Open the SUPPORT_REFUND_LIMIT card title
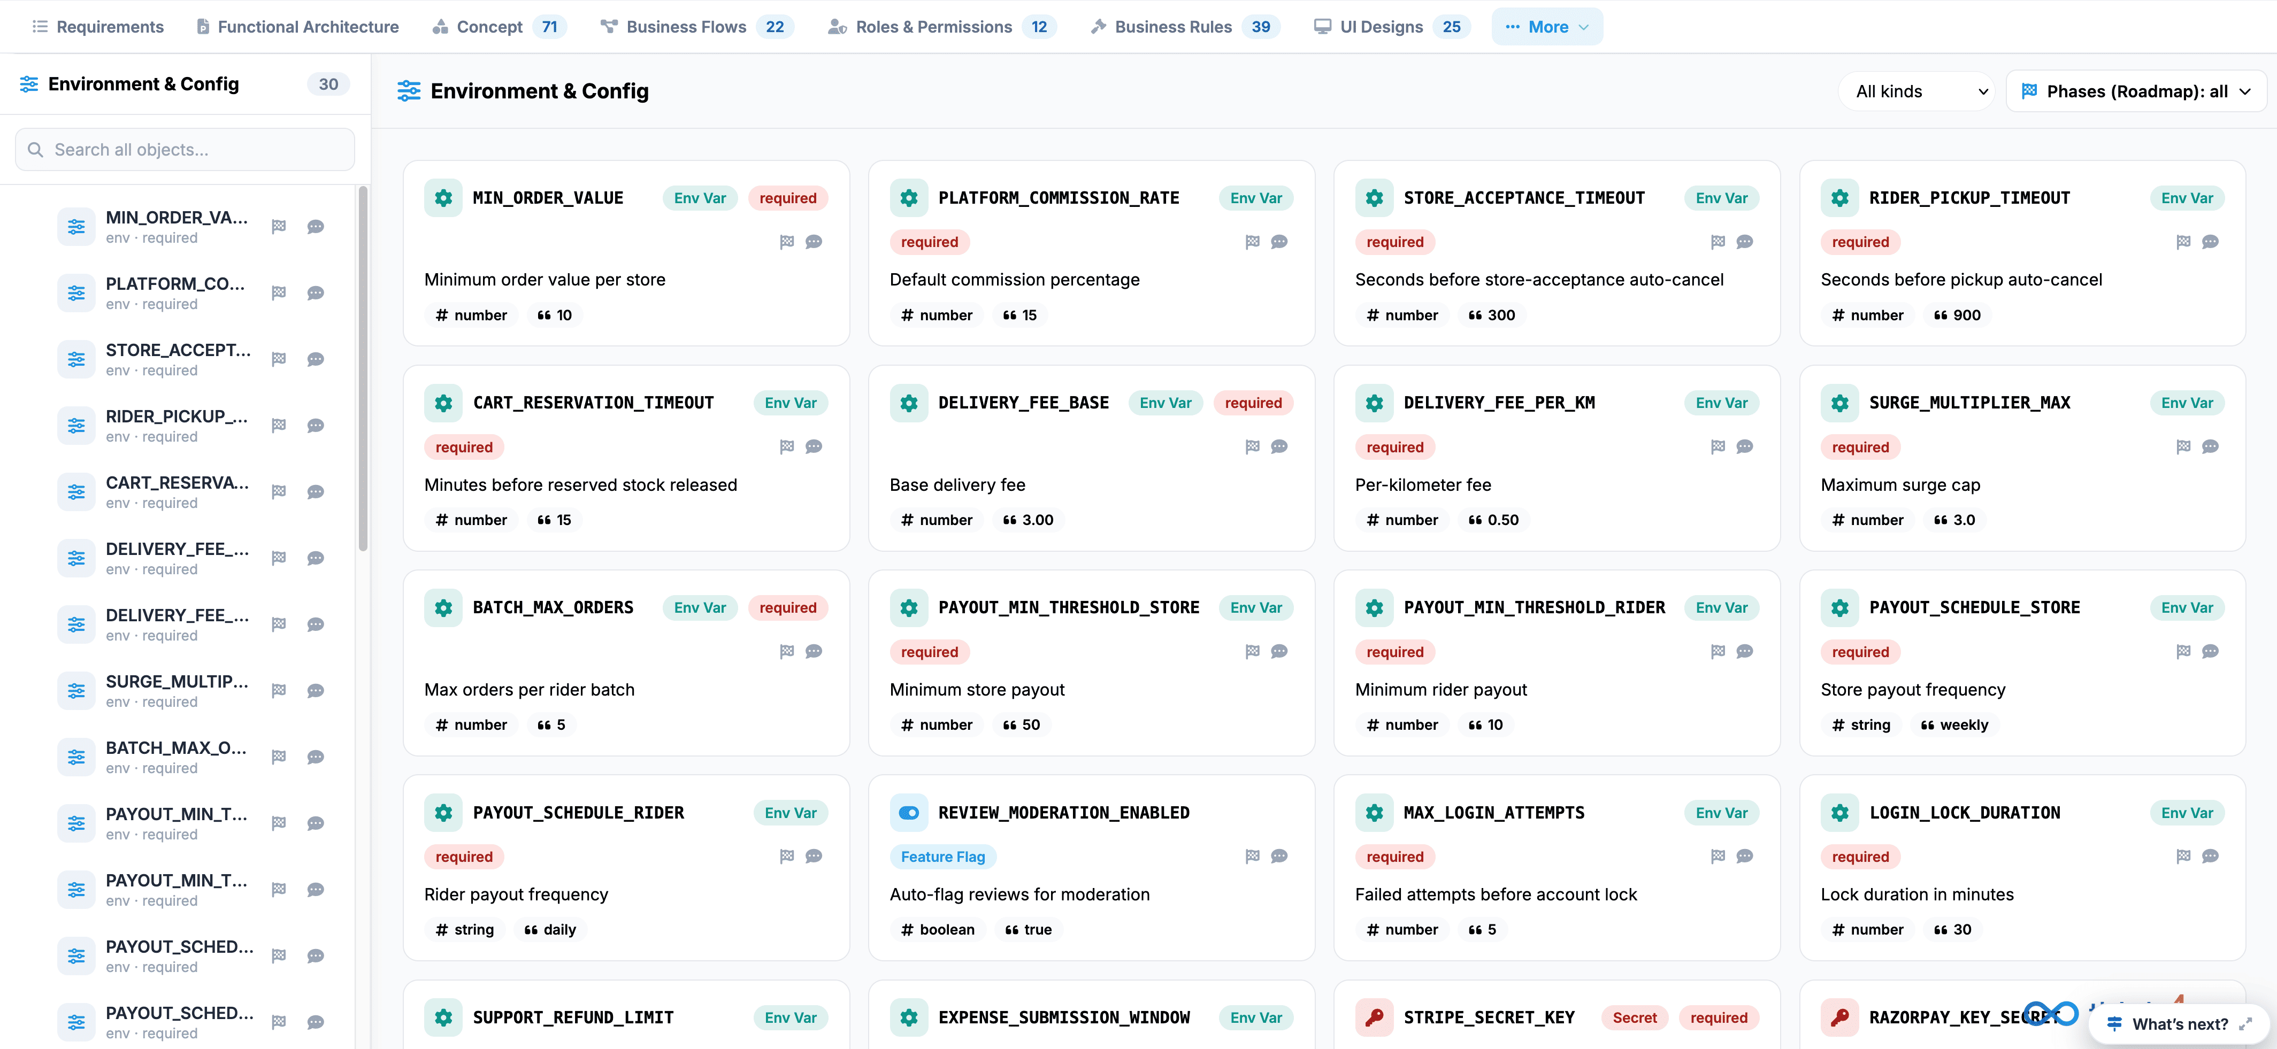The image size is (2277, 1049). (x=573, y=1018)
